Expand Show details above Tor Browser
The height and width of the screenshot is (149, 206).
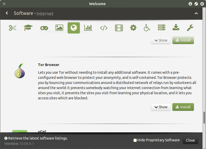(x=161, y=40)
